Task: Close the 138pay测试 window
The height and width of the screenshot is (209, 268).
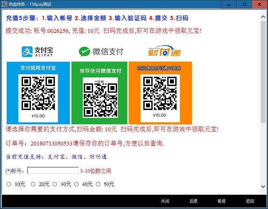Action: [260, 4]
